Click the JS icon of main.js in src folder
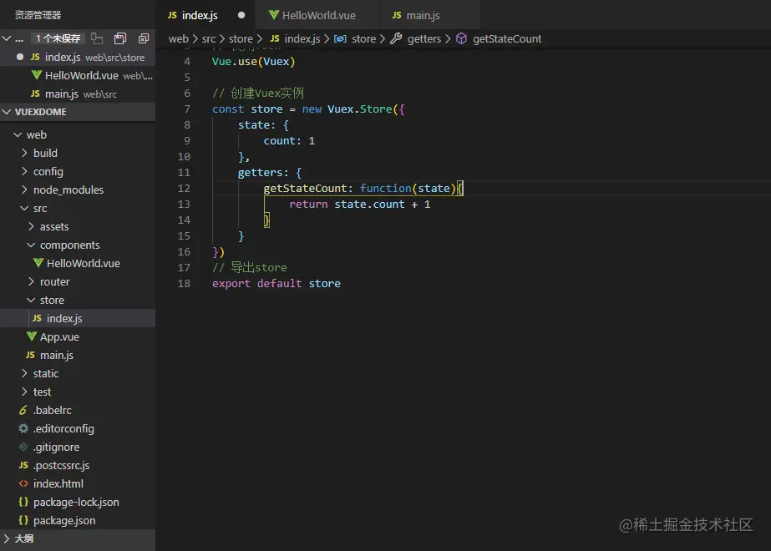Image resolution: width=771 pixels, height=551 pixels. pos(30,355)
